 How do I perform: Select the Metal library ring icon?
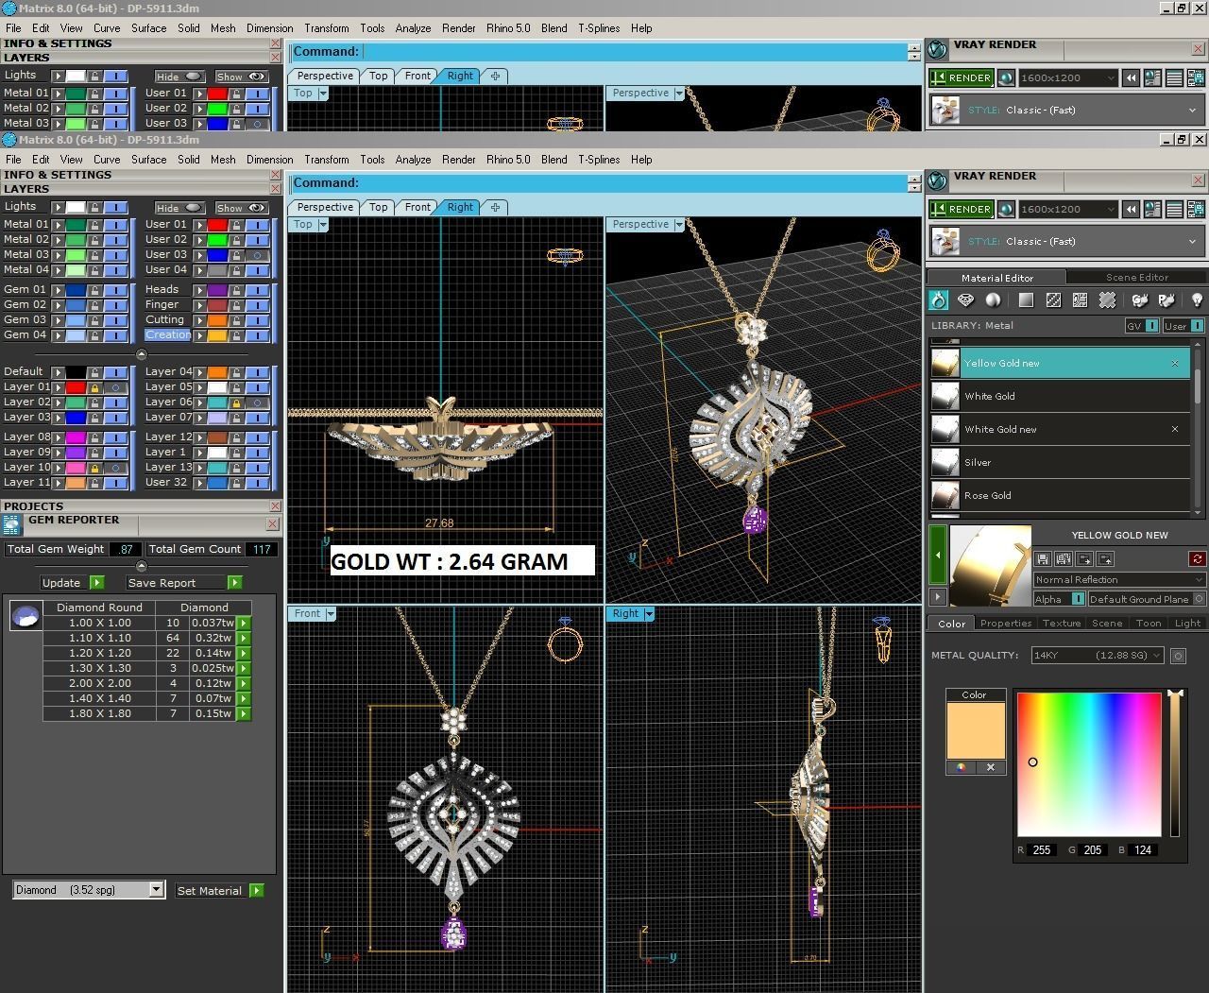(938, 300)
